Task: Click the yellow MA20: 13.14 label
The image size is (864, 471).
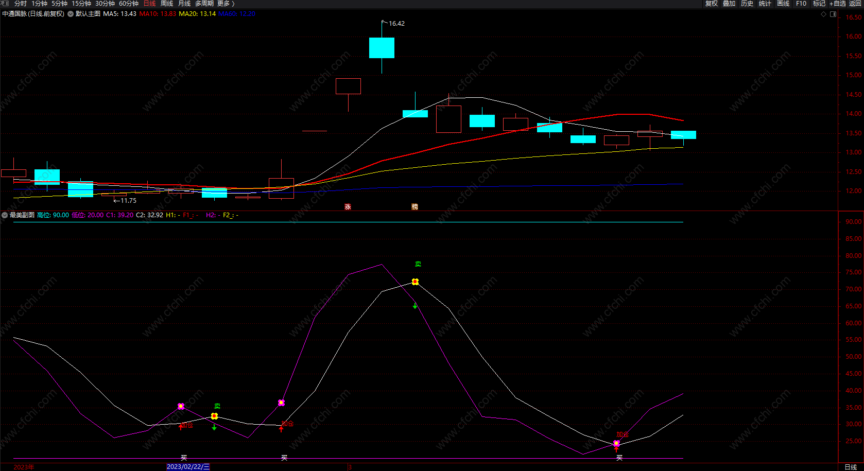Action: click(197, 14)
